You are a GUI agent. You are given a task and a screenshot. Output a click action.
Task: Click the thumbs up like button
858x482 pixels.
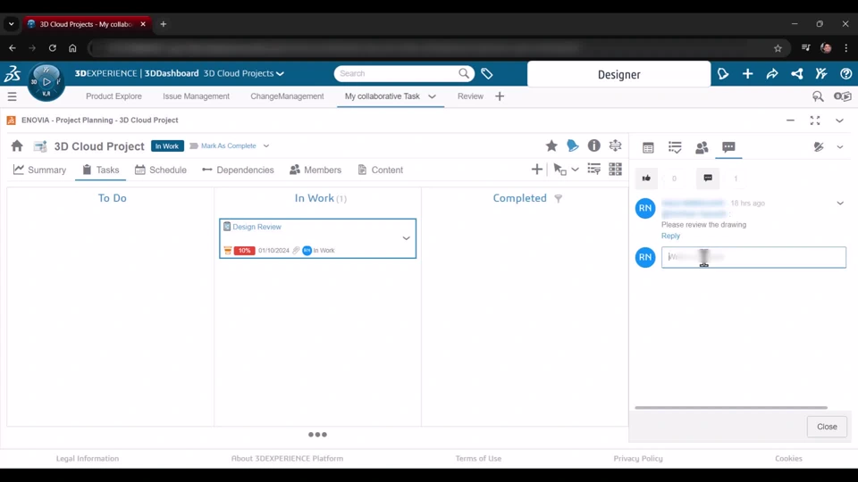pos(646,179)
